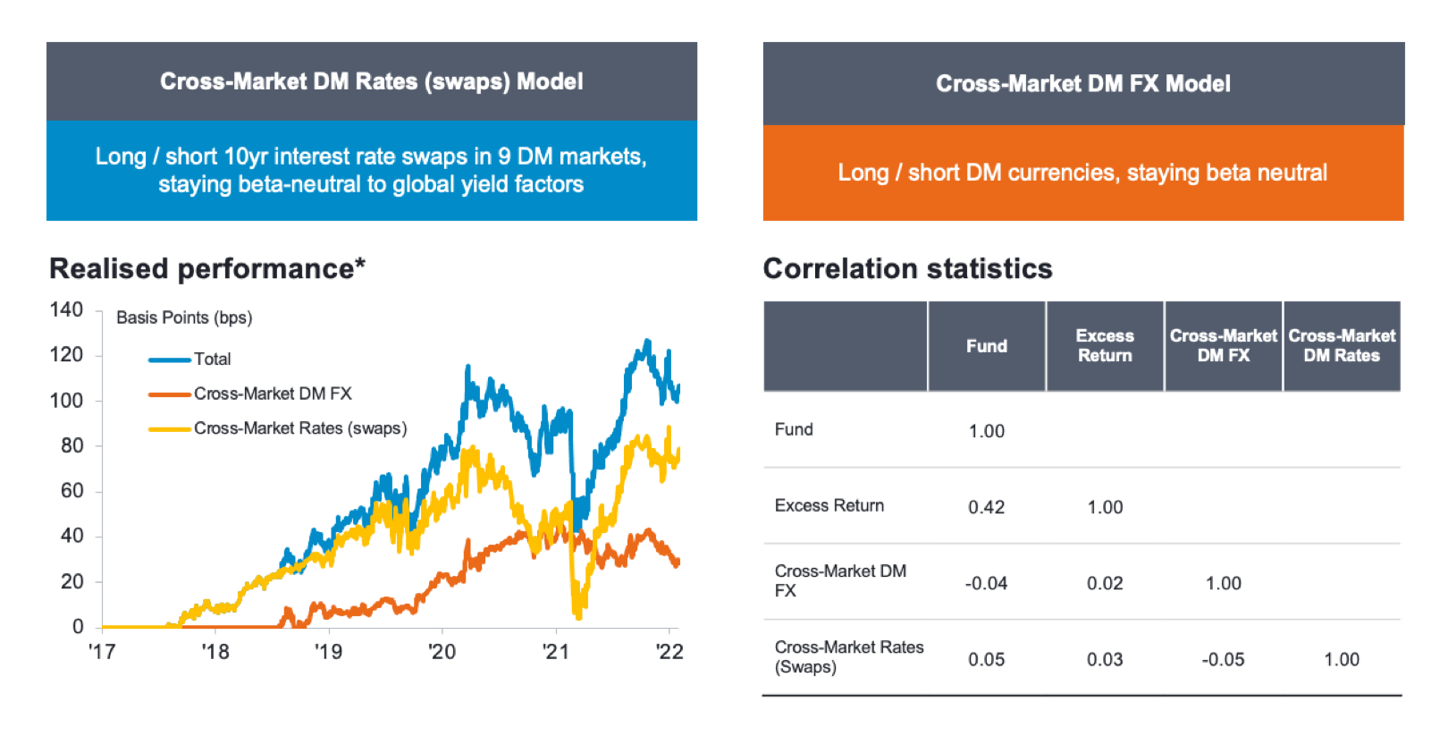The image size is (1448, 753).
Task: Click the Basis Points (bps) axis label
Action: [184, 317]
